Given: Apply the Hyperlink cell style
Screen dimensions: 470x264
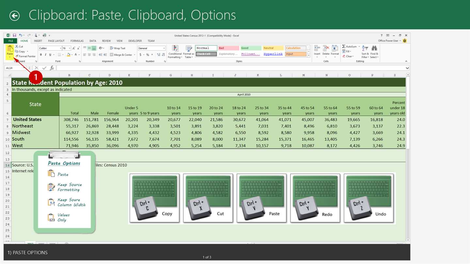Looking at the screenshot, I should click(x=273, y=54).
